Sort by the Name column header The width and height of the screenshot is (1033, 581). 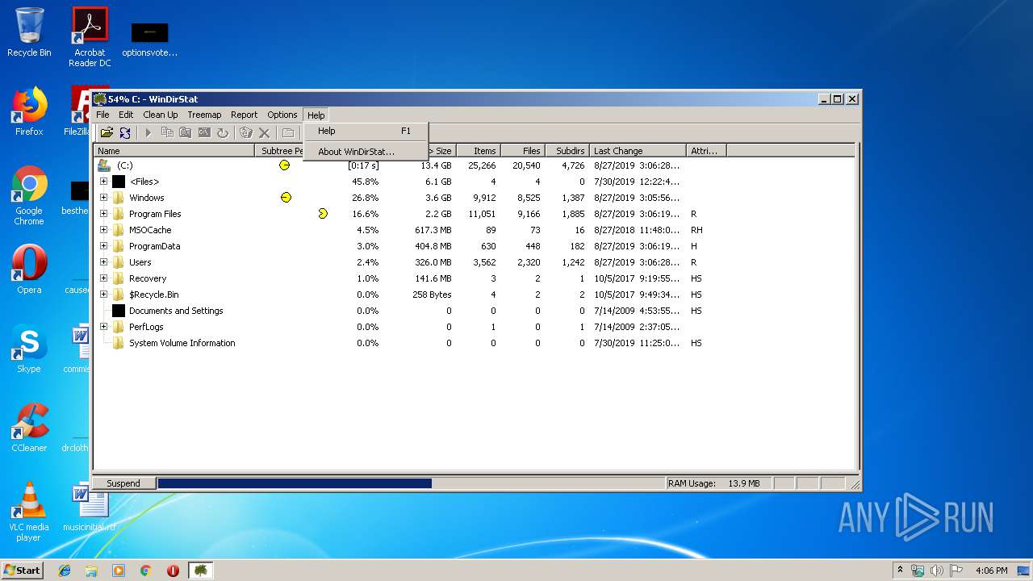(174, 151)
